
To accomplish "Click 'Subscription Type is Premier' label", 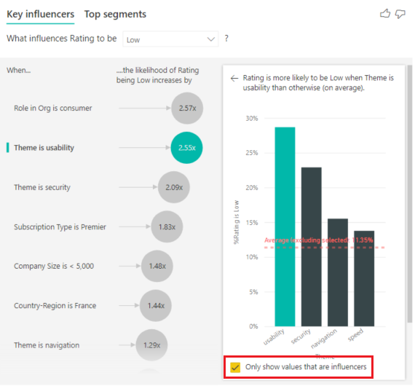I will 60,227.
